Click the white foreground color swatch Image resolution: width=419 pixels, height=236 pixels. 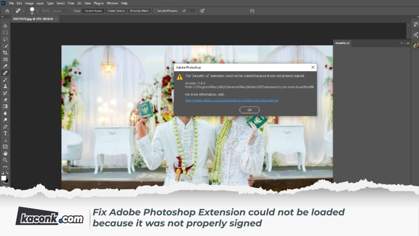pyautogui.click(x=4, y=178)
